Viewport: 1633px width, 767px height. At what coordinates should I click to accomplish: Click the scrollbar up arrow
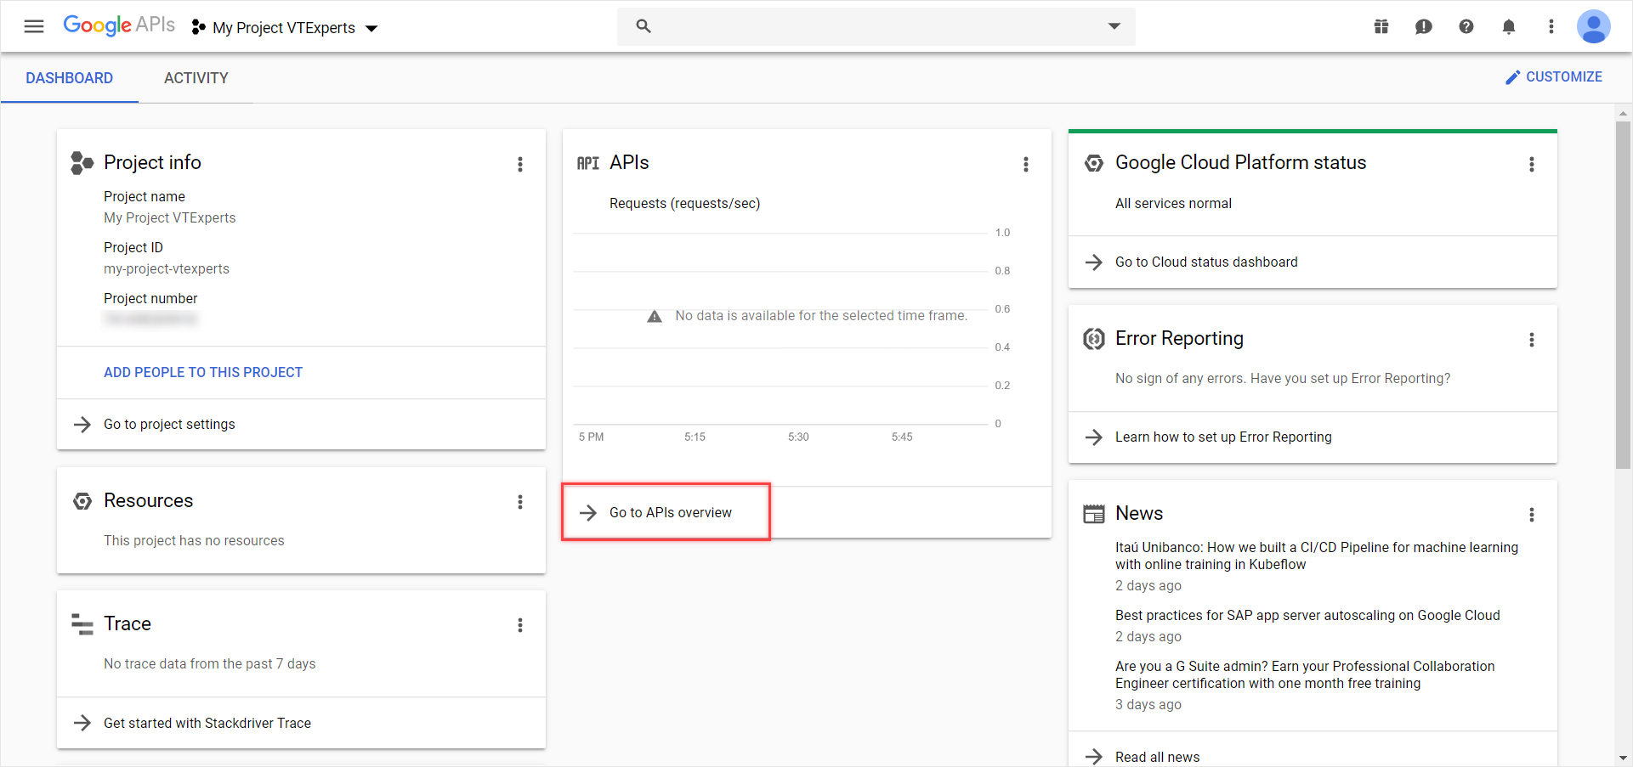[x=1623, y=113]
